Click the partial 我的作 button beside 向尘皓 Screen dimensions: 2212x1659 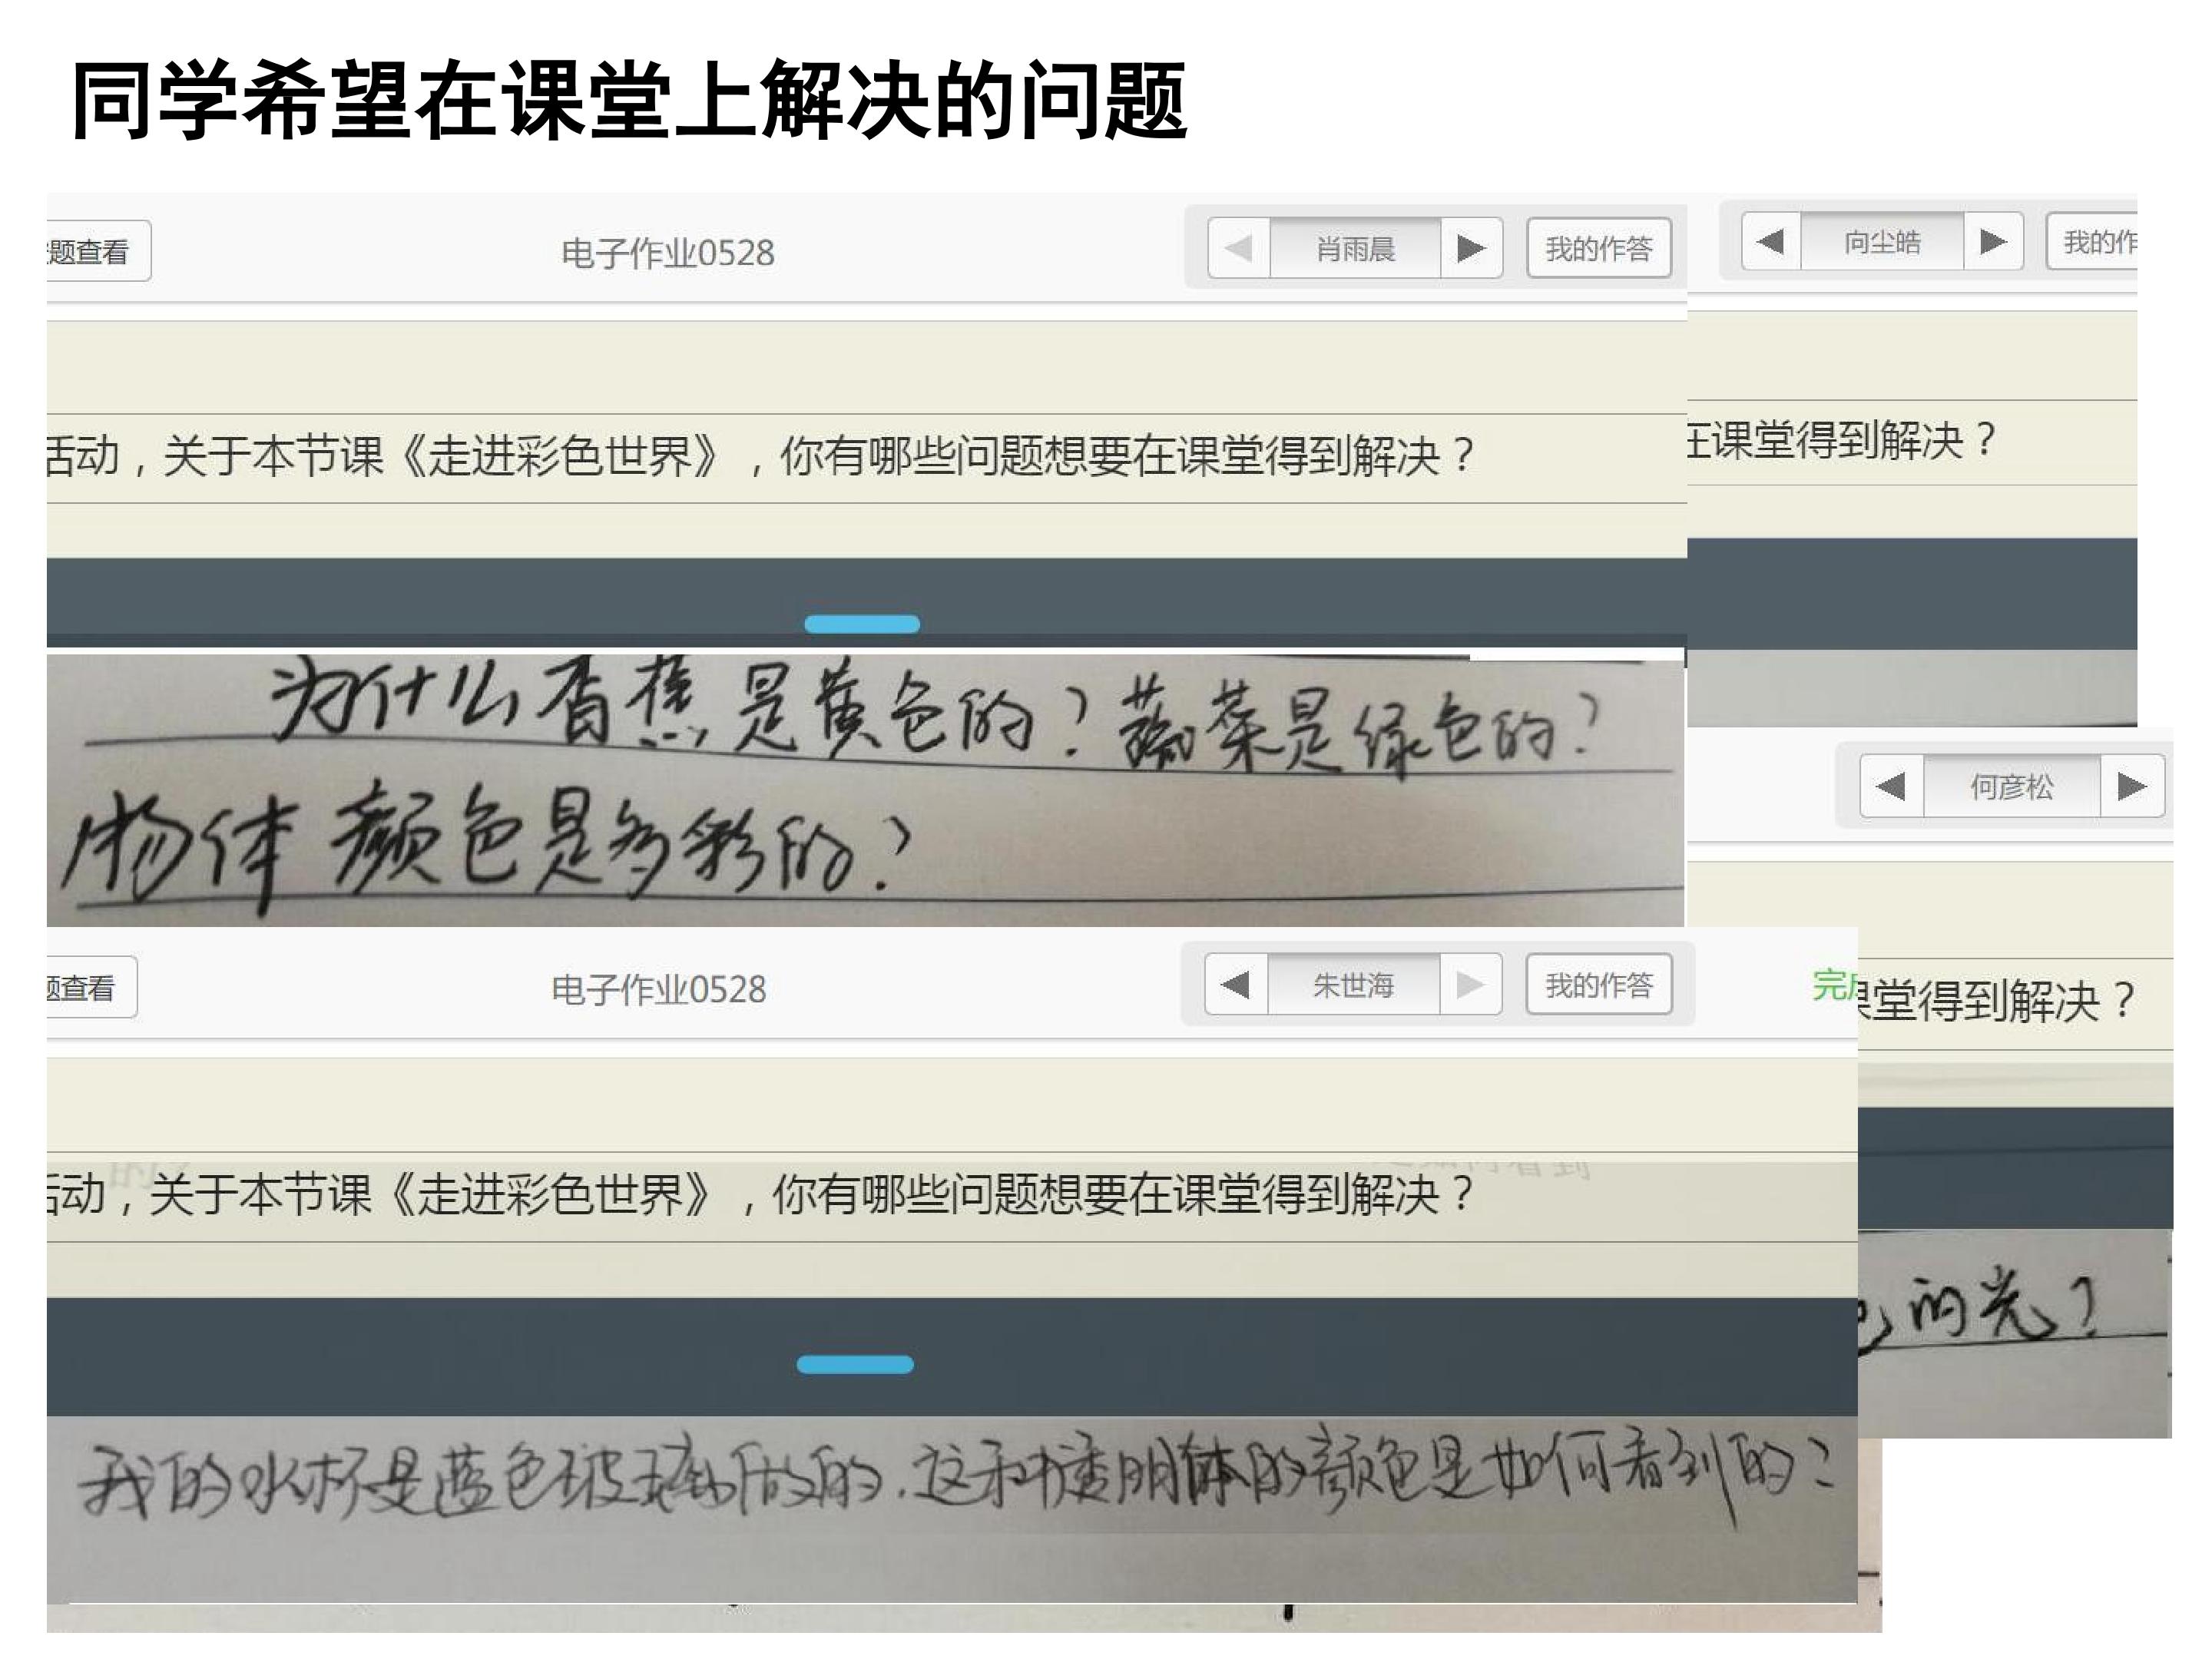pyautogui.click(x=2092, y=241)
